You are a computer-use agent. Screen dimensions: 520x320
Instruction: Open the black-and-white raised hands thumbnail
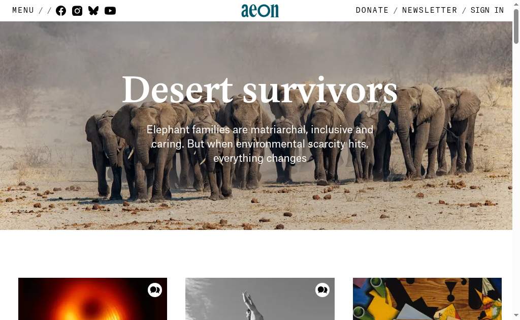260,299
